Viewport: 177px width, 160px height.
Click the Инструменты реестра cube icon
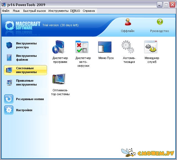(9, 45)
